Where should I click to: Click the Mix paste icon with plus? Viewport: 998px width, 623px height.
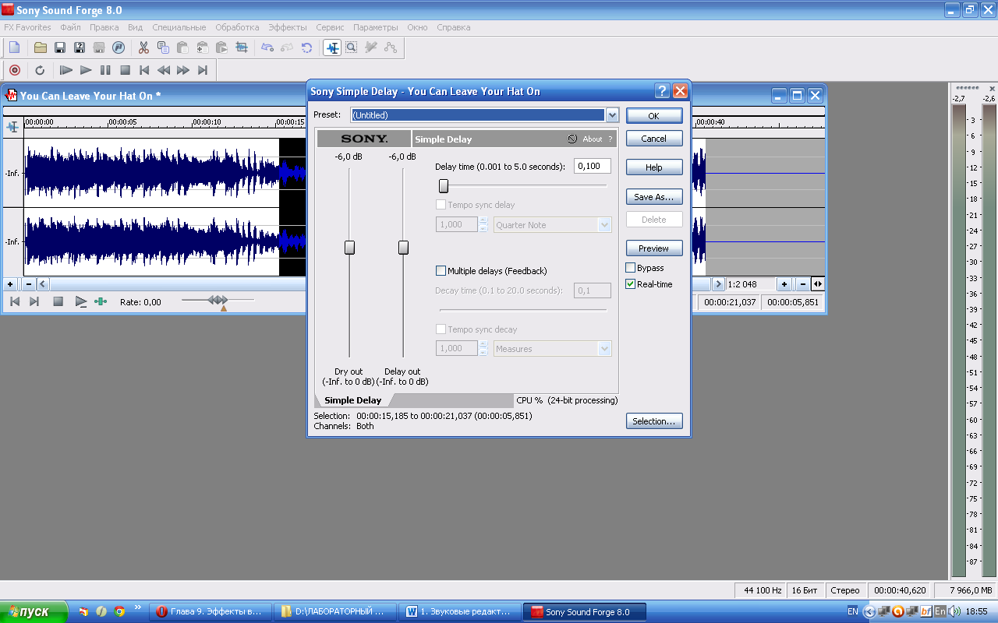tap(202, 48)
